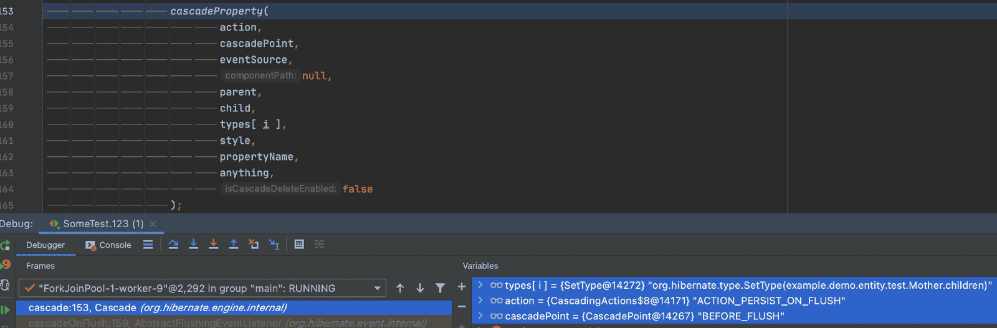Click the child argument in code
The width and height of the screenshot is (997, 328).
coord(235,108)
